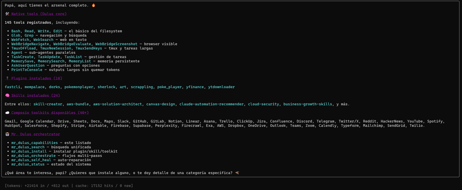
Task: Click the emoji ending the final question line
Action: (x=237, y=173)
